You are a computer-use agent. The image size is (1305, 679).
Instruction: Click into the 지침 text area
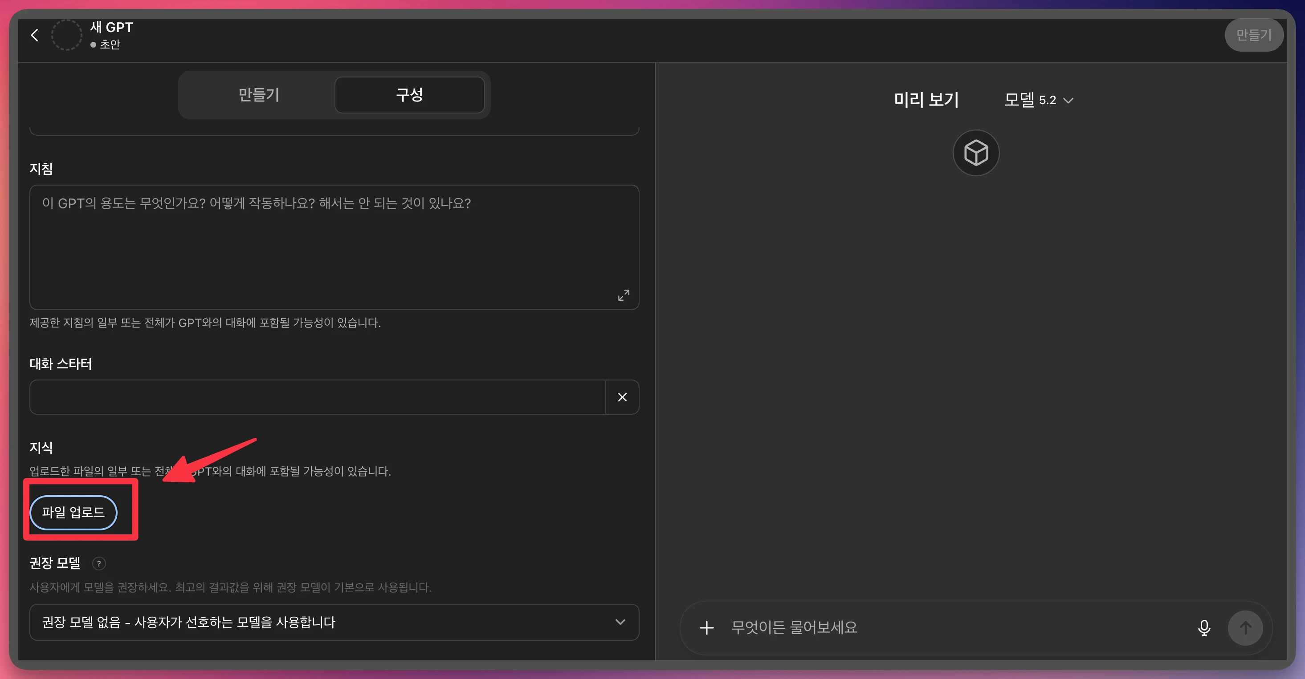(x=324, y=243)
